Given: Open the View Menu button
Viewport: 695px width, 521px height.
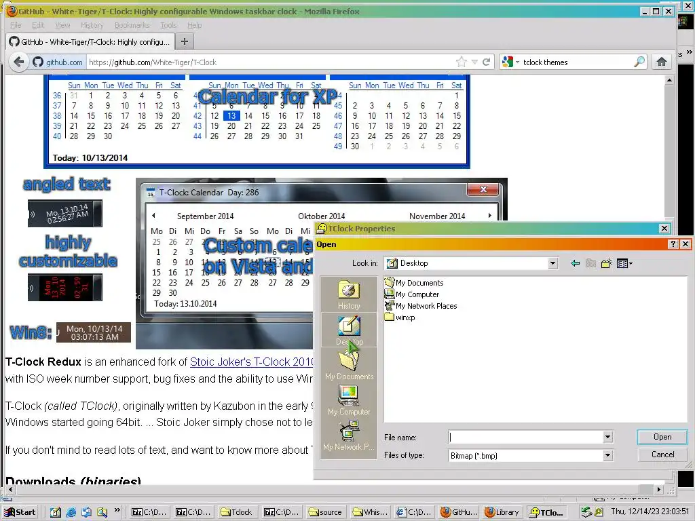Looking at the screenshot, I should (x=624, y=264).
